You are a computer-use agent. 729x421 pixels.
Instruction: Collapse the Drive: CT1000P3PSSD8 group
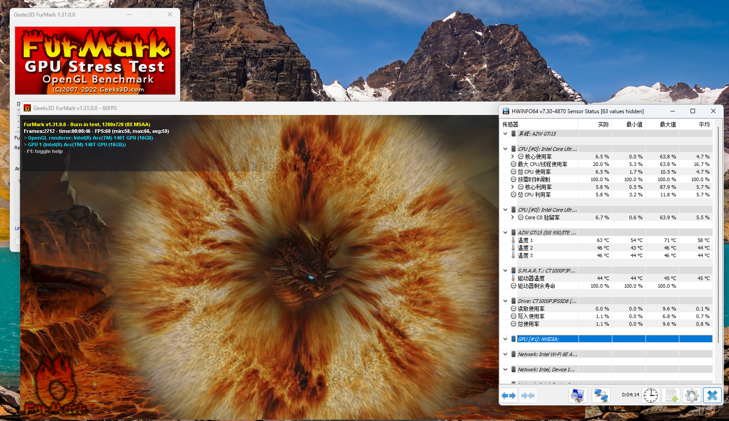tap(506, 301)
